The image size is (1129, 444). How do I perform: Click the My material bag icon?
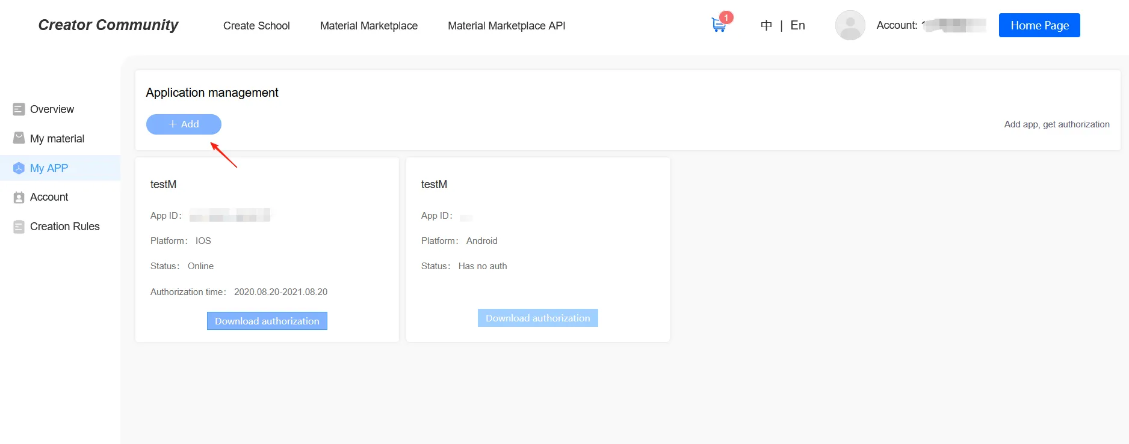tap(19, 138)
